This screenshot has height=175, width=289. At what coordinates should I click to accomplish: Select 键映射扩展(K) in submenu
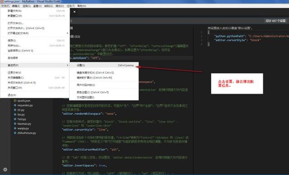pyautogui.click(x=104, y=78)
